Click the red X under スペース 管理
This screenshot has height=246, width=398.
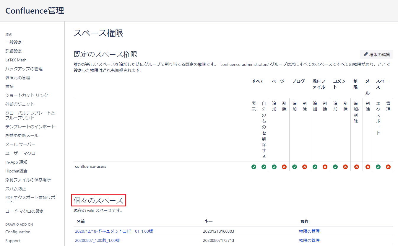click(388, 167)
